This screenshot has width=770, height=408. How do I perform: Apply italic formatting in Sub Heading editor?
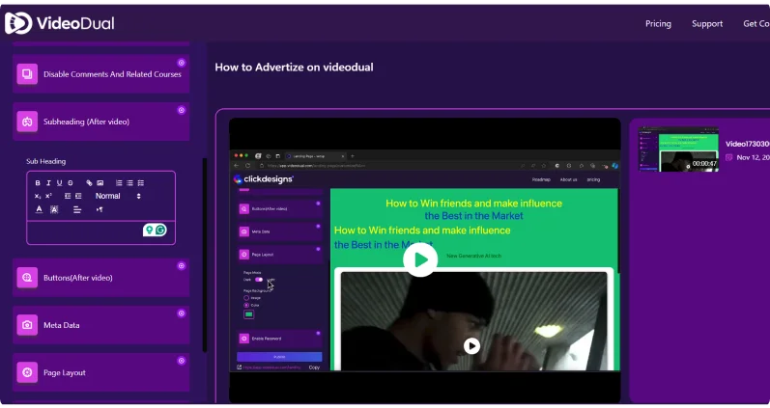(48, 182)
